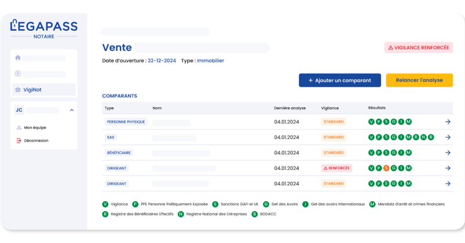Open the VigiNot menu item
The width and height of the screenshot is (465, 243).
44,90
